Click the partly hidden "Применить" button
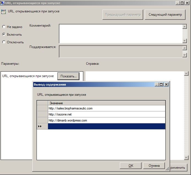This screenshot has height=175, width=191. click(178, 168)
